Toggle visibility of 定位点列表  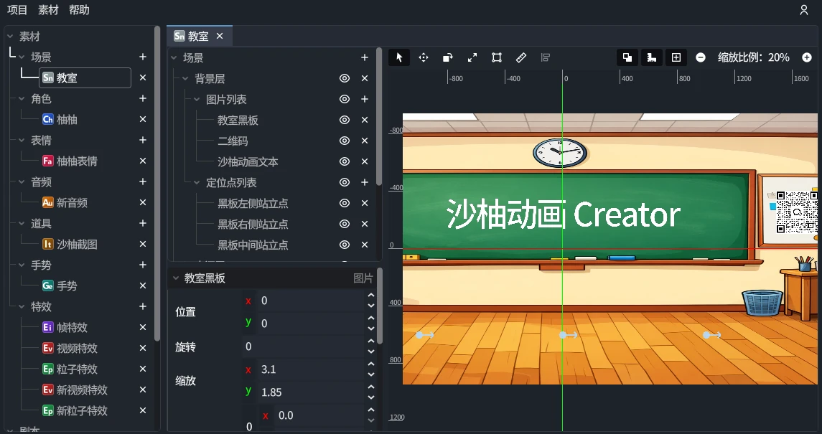click(345, 182)
